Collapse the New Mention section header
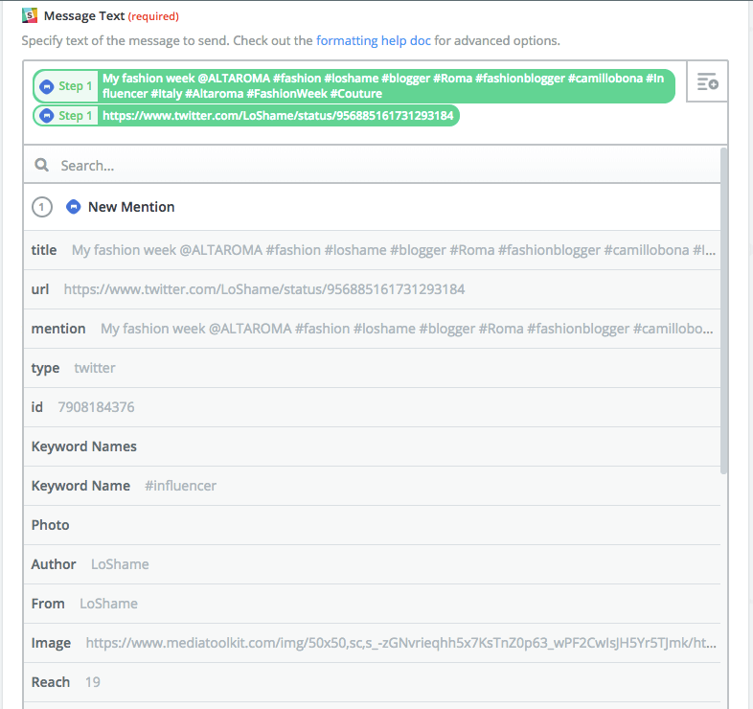 tap(372, 207)
